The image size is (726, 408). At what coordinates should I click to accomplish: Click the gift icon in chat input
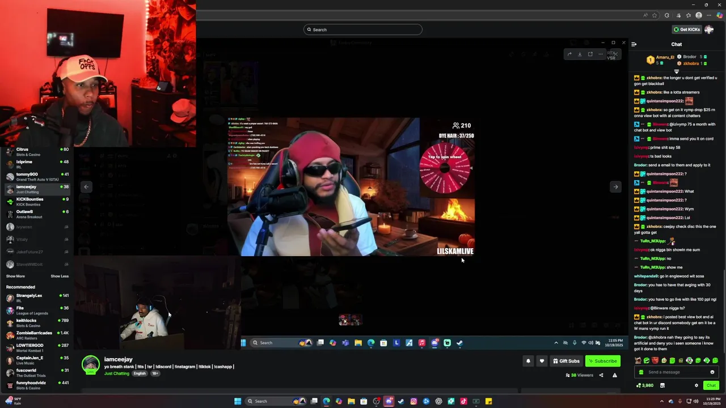pyautogui.click(x=641, y=372)
